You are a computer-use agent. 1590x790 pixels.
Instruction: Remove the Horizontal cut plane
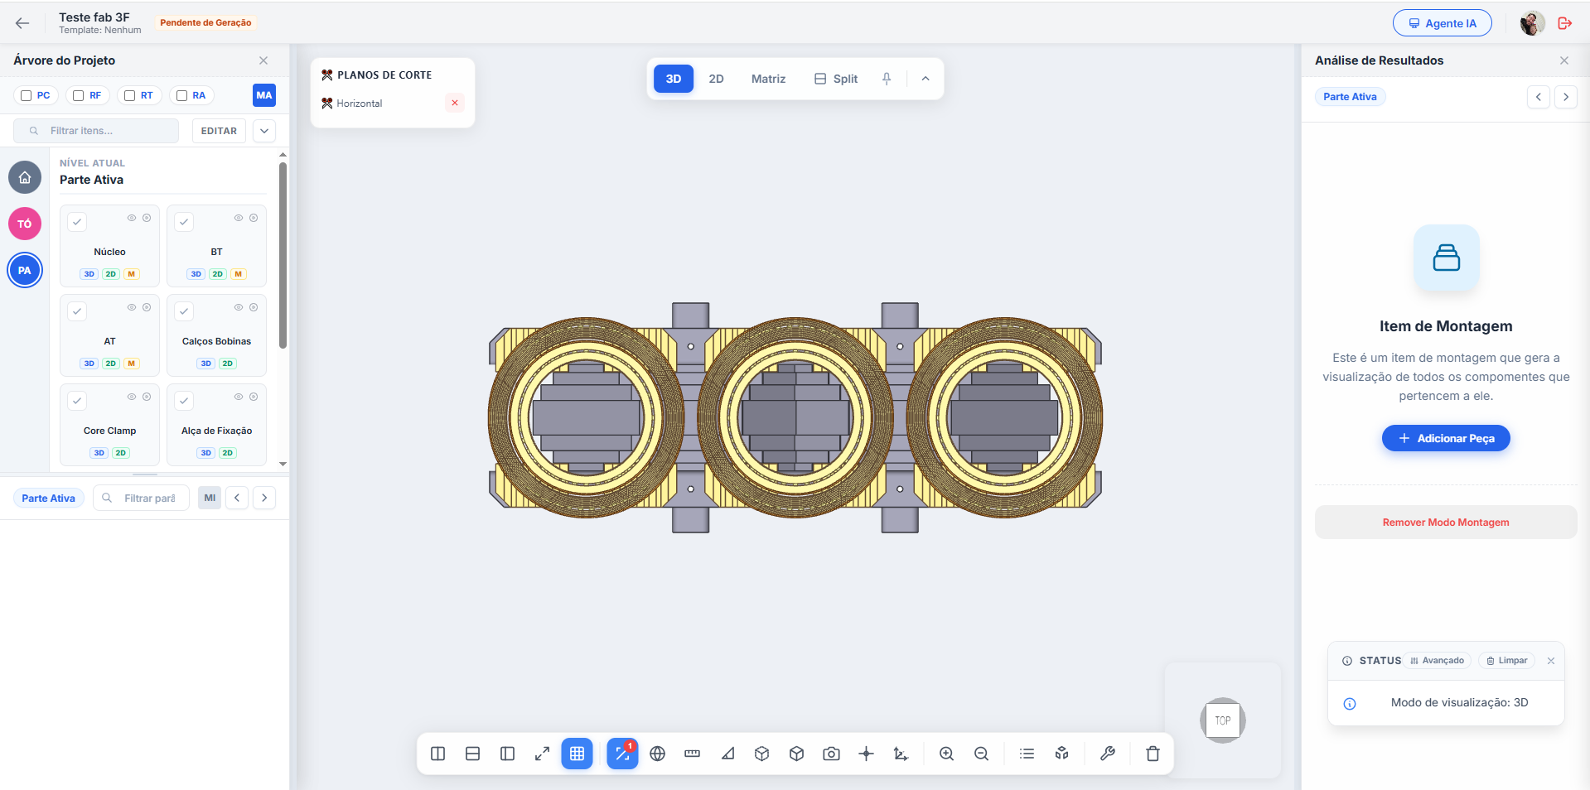(455, 104)
